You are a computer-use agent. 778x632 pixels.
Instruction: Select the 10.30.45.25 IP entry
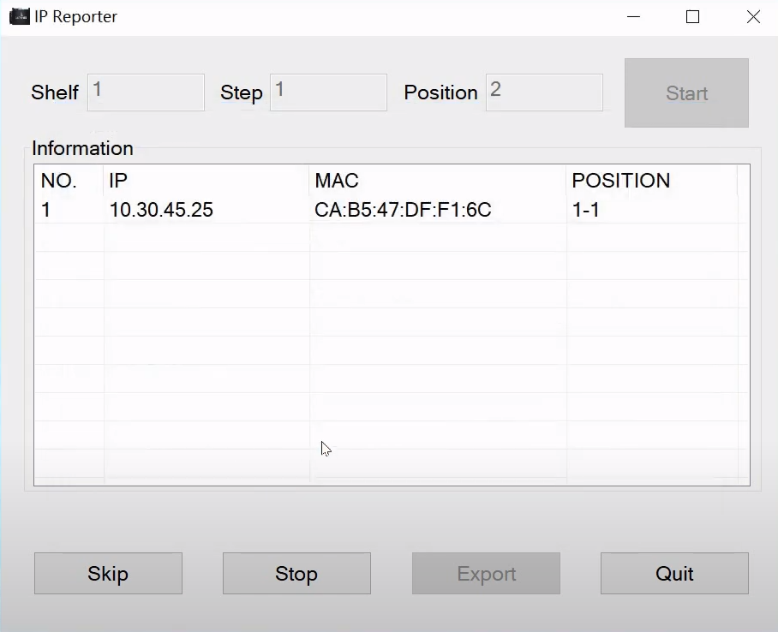pyautogui.click(x=161, y=210)
